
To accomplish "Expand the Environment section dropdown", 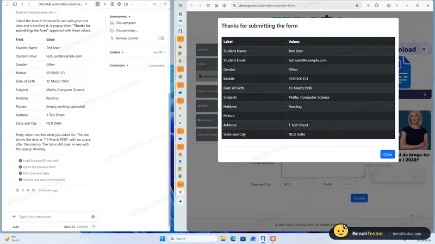I will (x=120, y=17).
